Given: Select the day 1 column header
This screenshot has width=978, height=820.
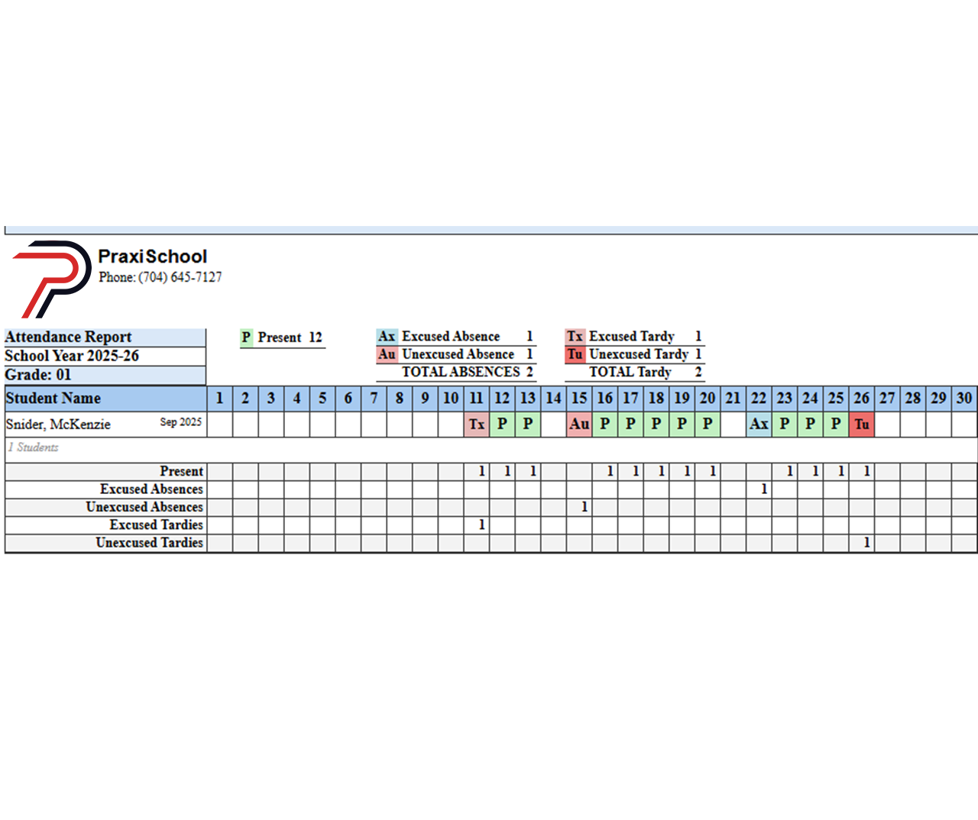Looking at the screenshot, I should pos(219,399).
